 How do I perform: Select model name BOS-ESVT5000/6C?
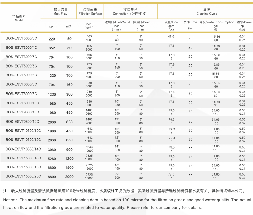pyautogui.click(x=21, y=66)
